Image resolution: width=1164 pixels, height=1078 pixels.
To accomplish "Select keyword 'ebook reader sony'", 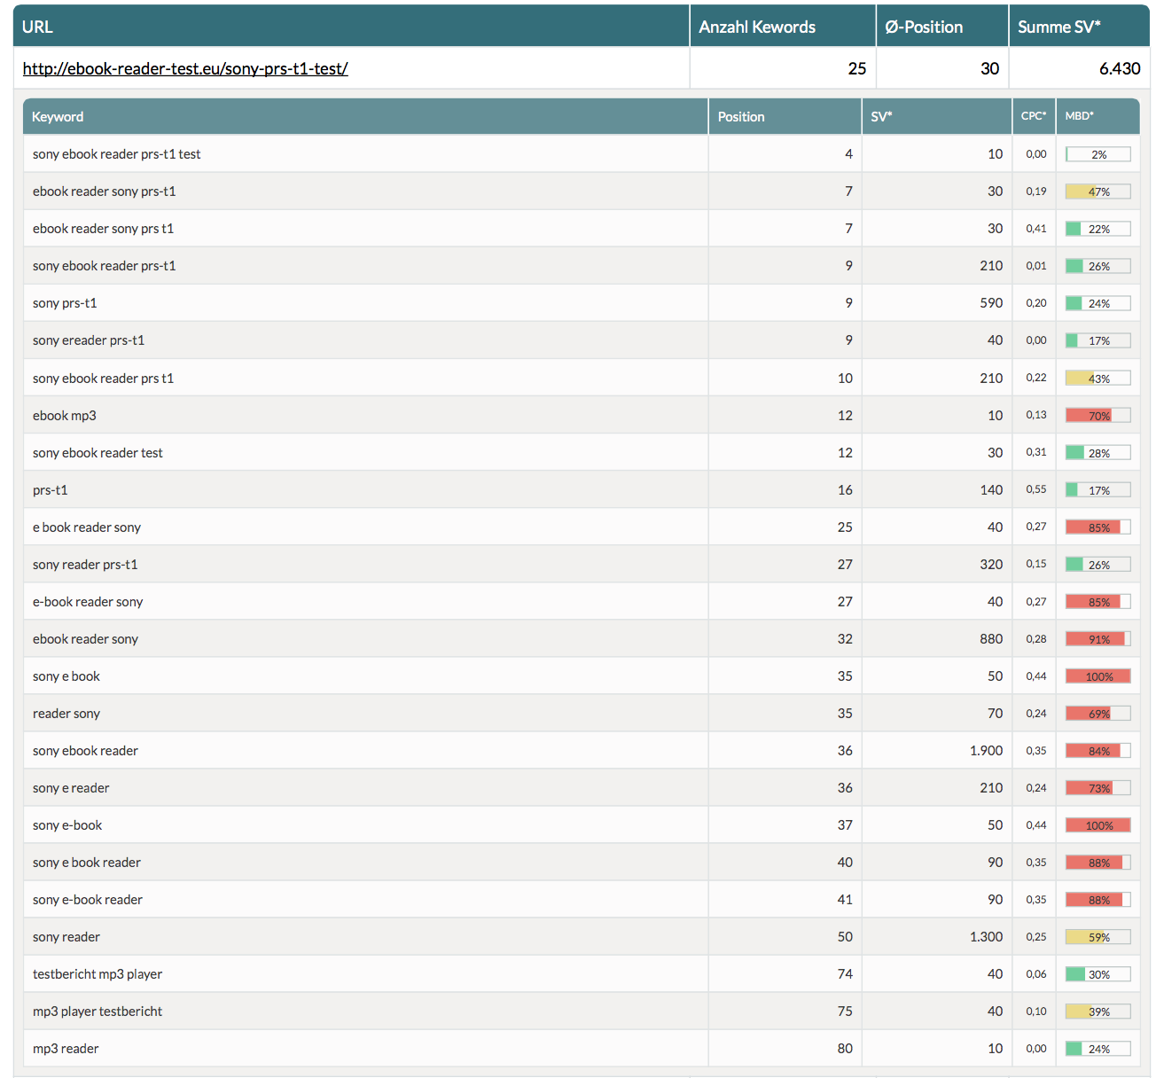I will click(85, 638).
